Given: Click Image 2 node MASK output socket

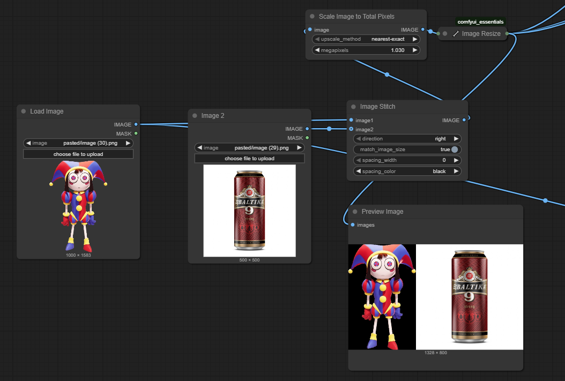Looking at the screenshot, I should click(307, 138).
